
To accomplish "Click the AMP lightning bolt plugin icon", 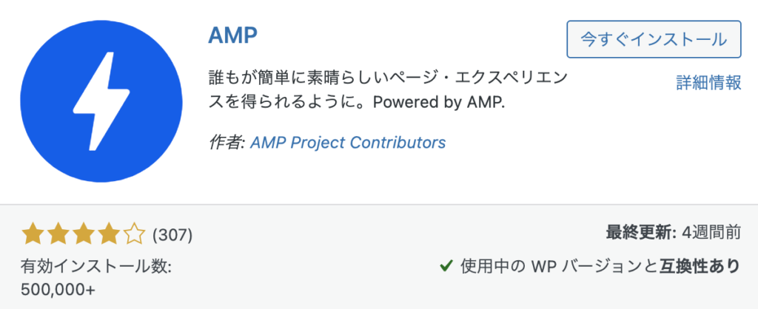I will 101,101.
